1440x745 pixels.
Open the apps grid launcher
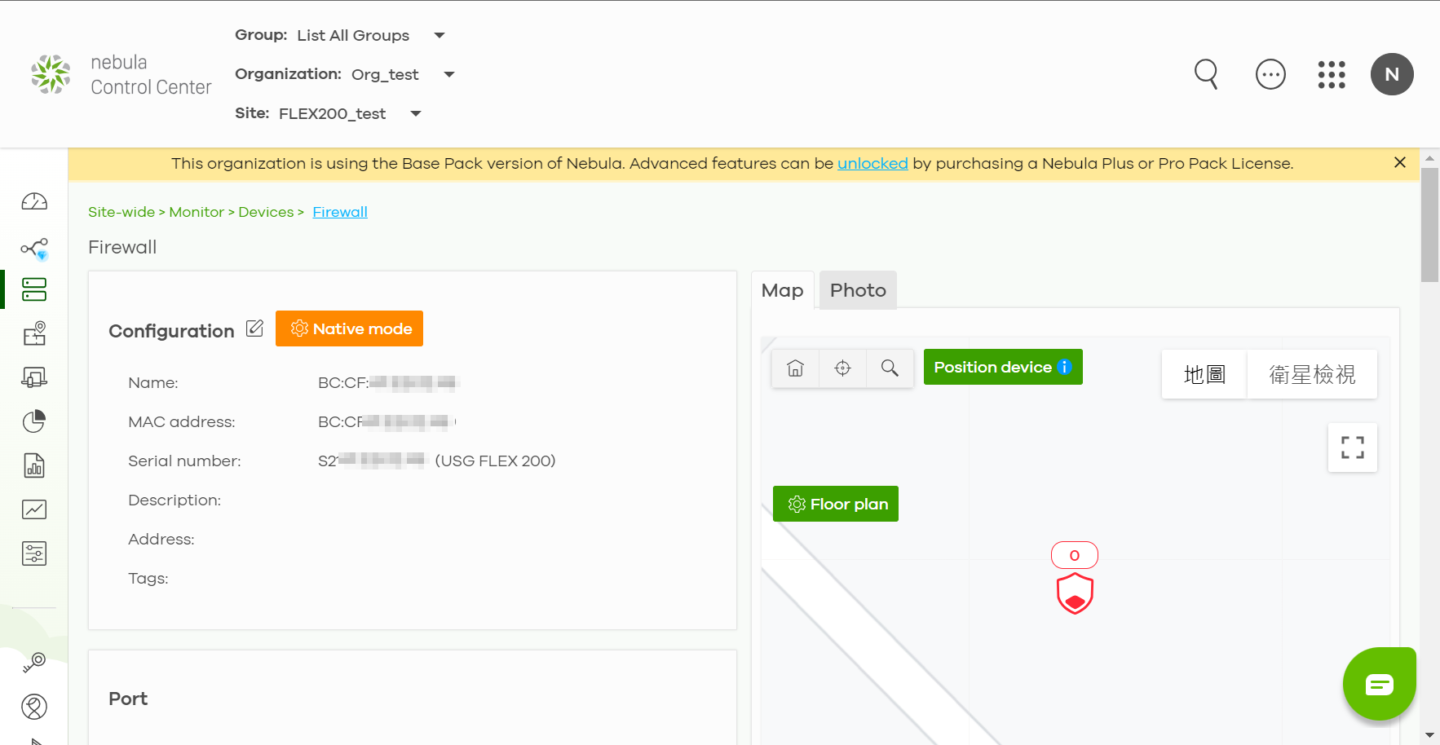(x=1332, y=74)
